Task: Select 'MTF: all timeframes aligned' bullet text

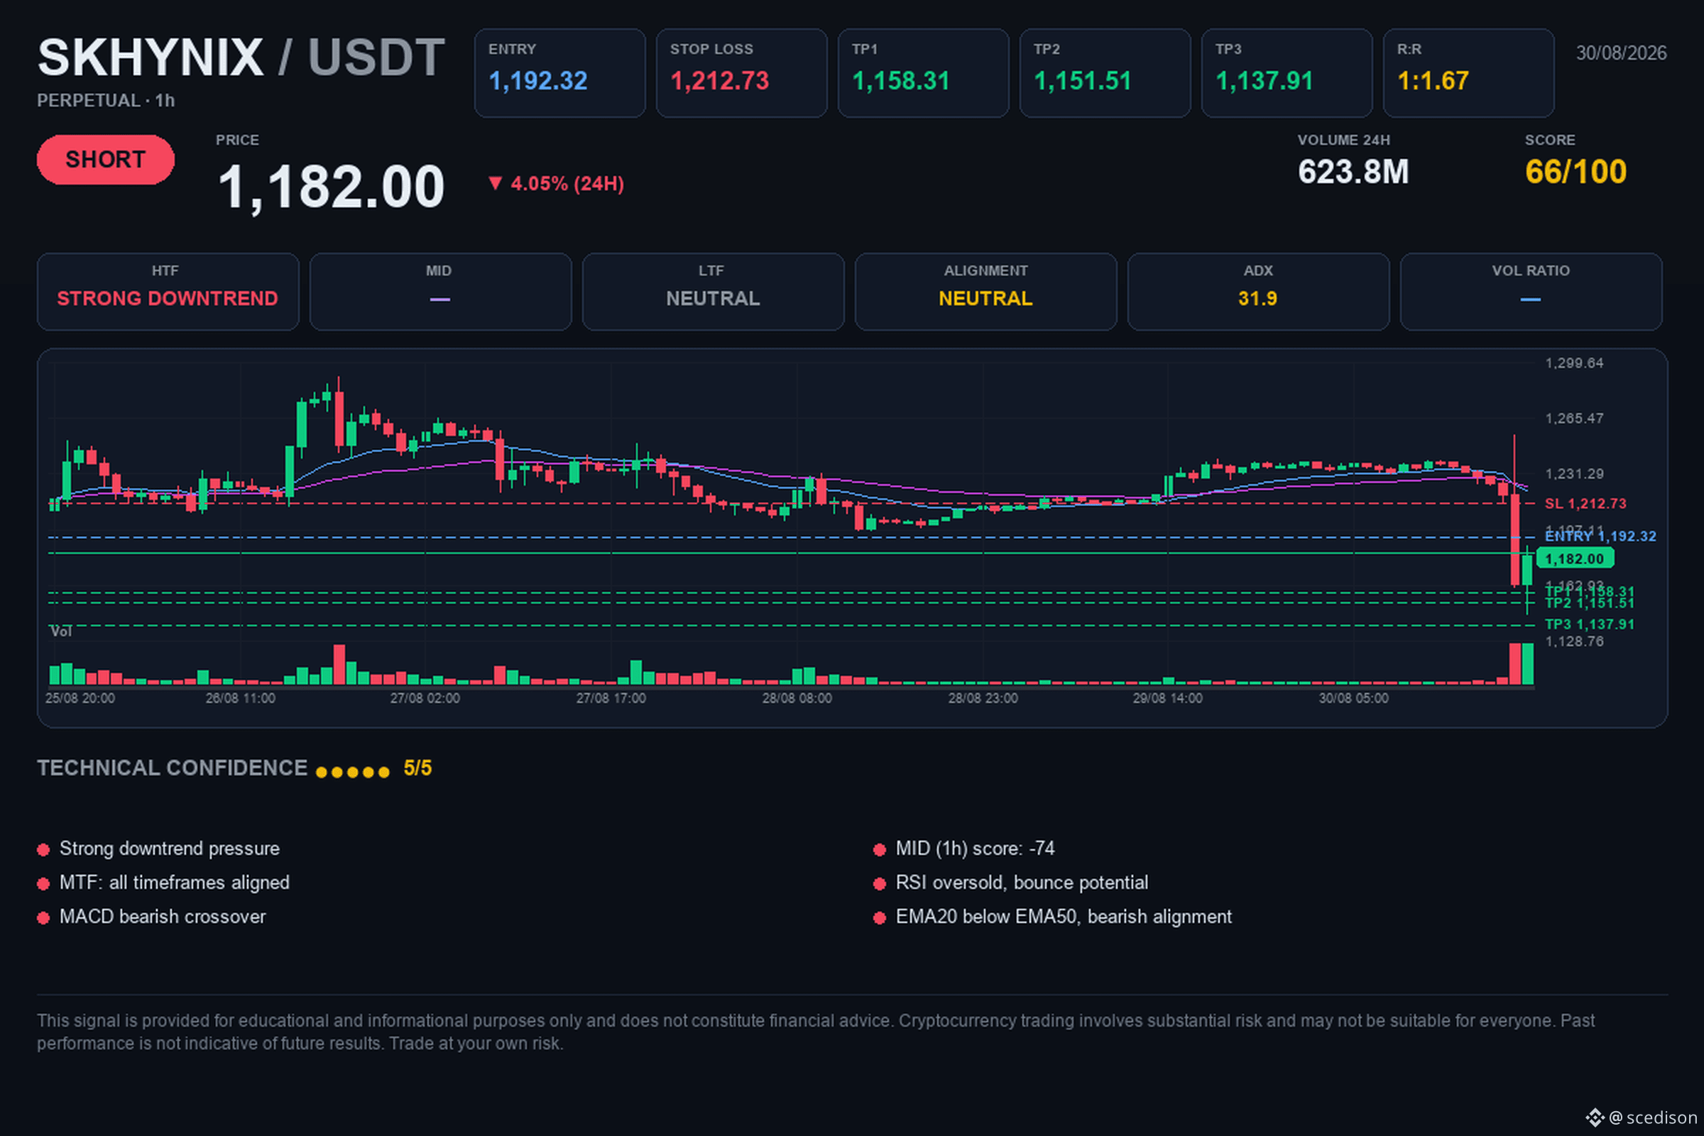Action: (x=175, y=883)
